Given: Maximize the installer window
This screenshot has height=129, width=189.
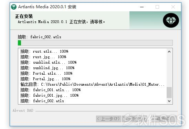Looking at the screenshot, I should 157,7.
